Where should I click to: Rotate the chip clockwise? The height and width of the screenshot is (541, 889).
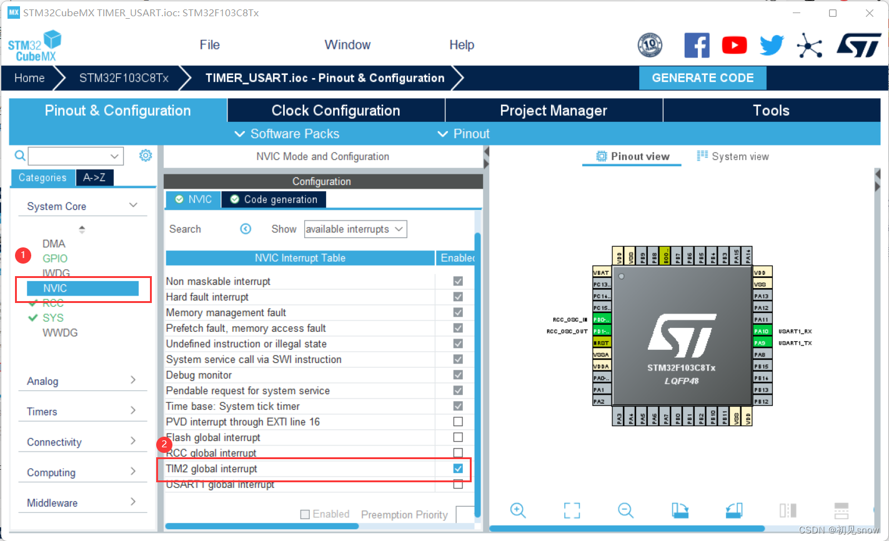[680, 510]
